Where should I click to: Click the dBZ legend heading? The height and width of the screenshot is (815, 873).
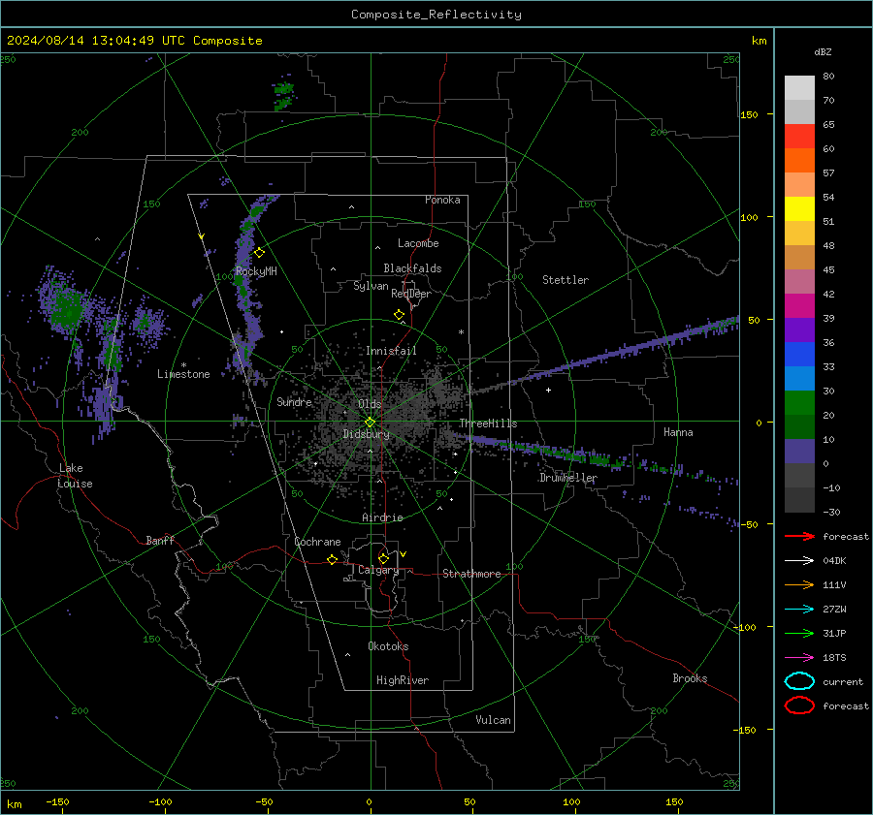click(823, 52)
